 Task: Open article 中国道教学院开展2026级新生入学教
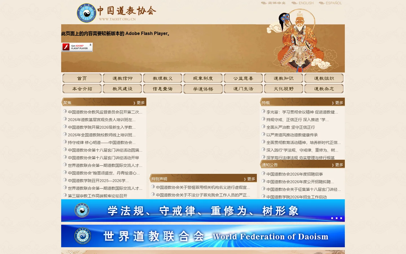click(101, 127)
